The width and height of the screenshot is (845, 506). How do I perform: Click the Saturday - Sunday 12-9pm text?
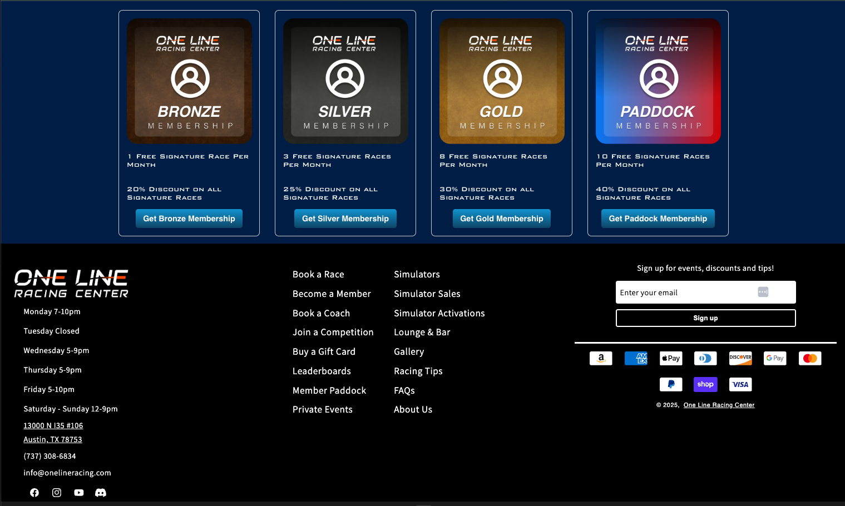(x=71, y=409)
